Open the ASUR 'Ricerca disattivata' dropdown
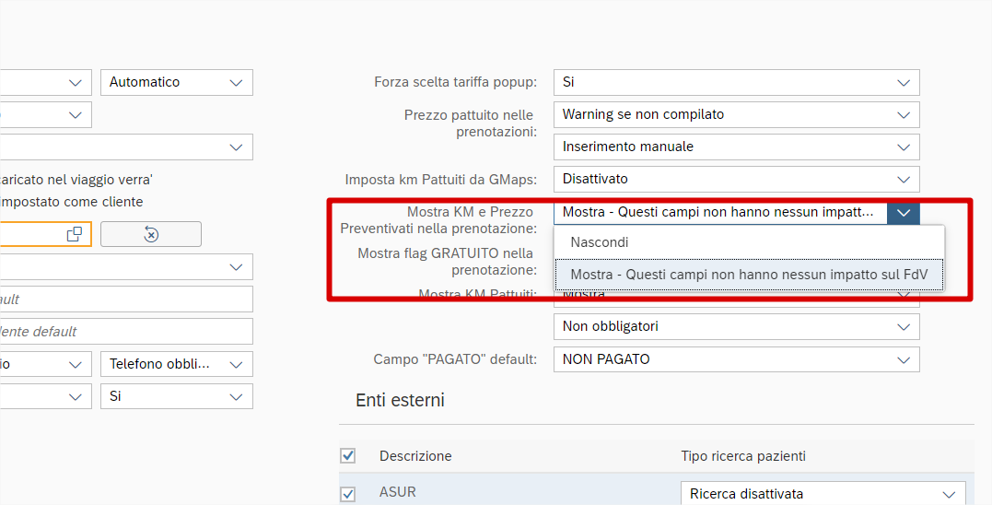992x505 pixels. coord(950,494)
